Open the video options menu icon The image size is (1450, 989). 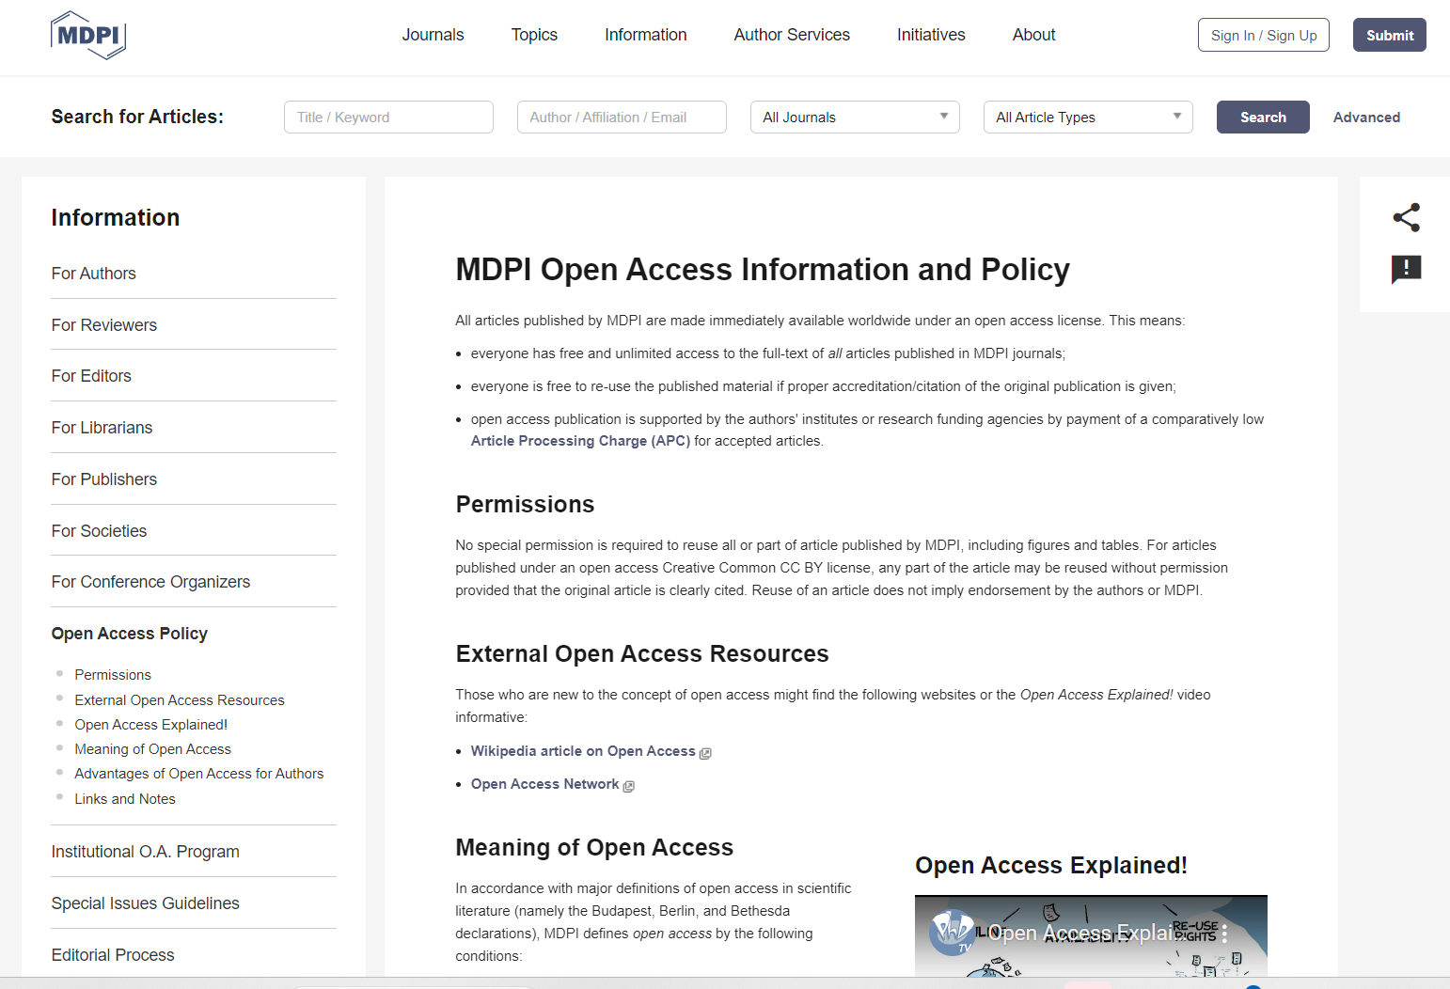[1224, 934]
